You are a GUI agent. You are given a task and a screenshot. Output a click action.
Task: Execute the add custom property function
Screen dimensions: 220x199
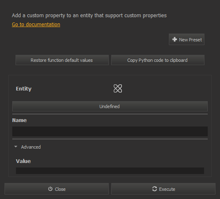point(163,189)
